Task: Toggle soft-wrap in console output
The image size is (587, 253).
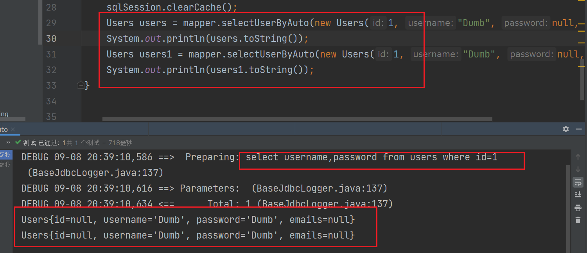Action: tap(578, 182)
